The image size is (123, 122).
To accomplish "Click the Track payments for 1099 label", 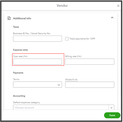I will 82,39.
